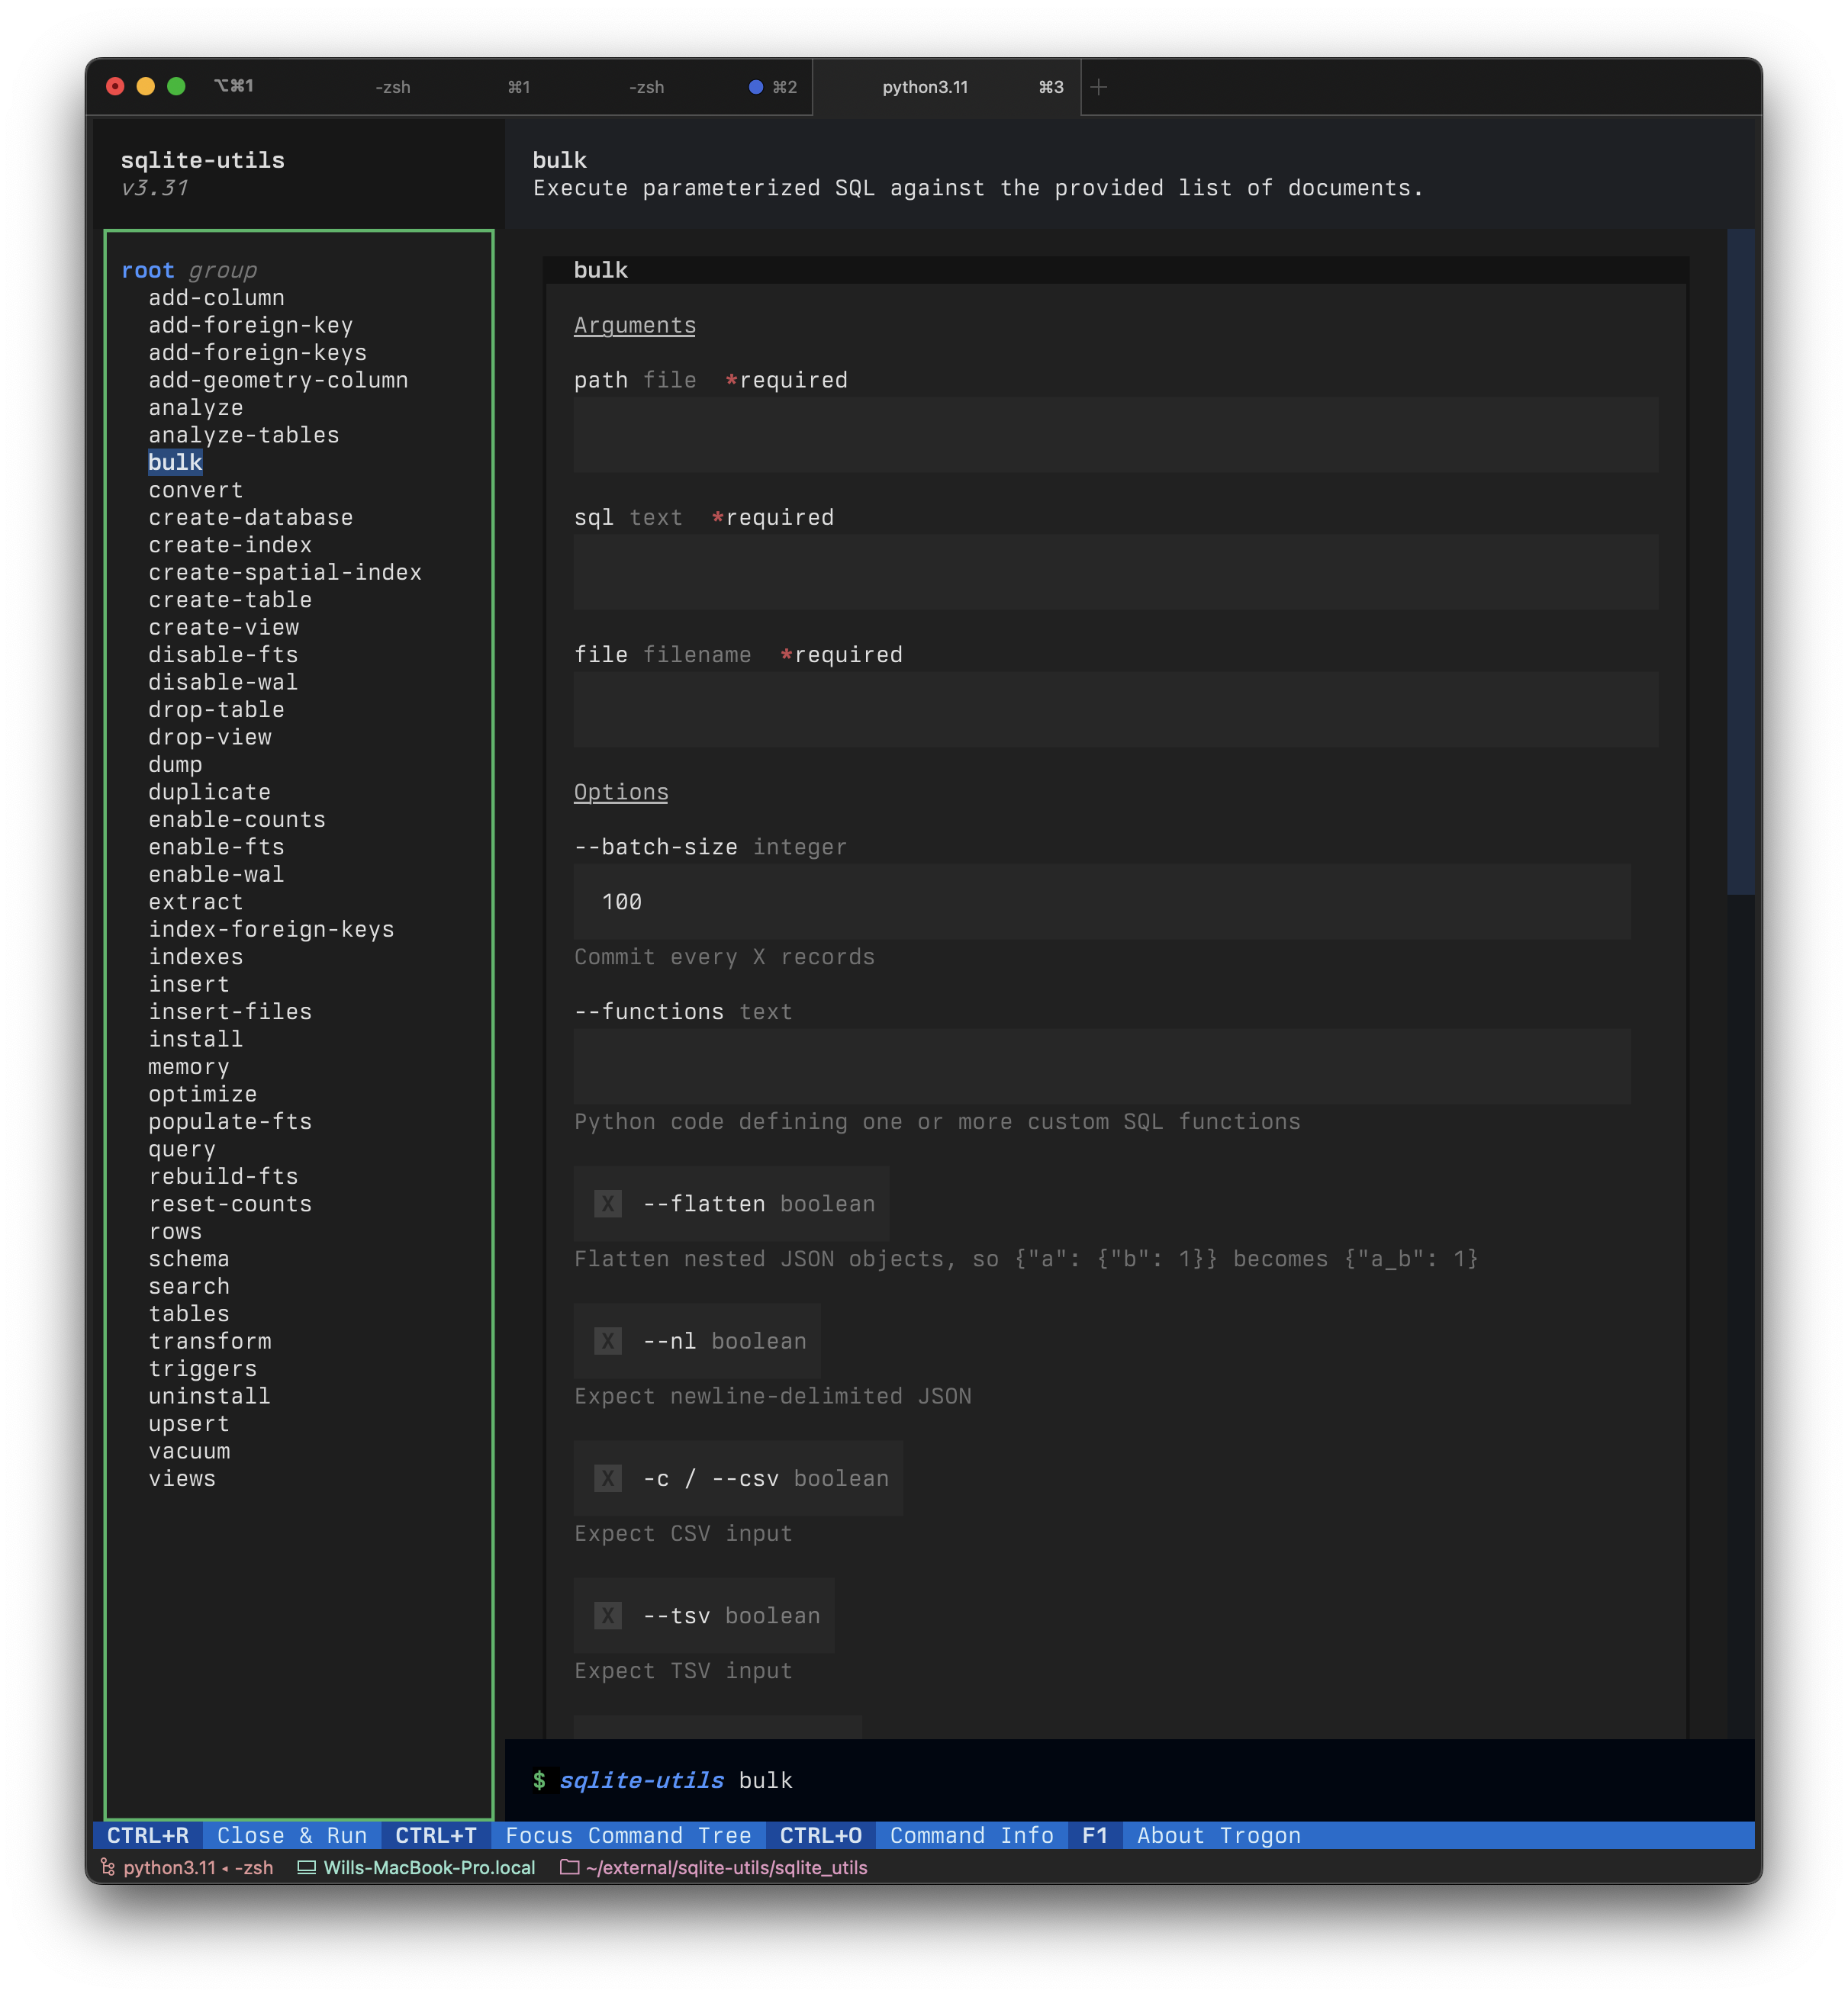Select rebuild-fts command

click(223, 1178)
